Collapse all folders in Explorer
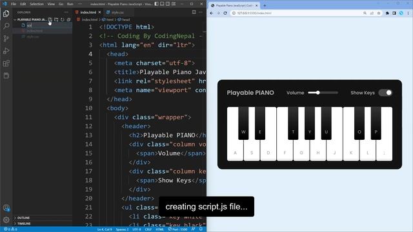The image size is (413, 232). 69,19
